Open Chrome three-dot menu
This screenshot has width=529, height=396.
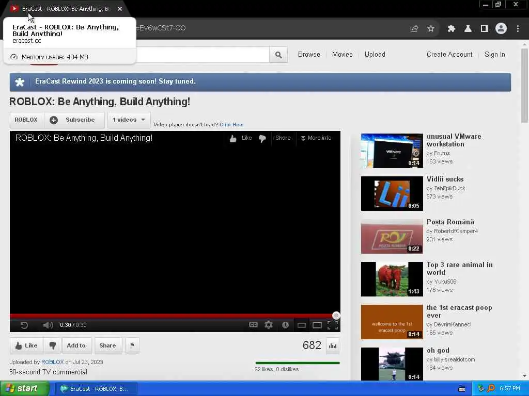click(518, 29)
